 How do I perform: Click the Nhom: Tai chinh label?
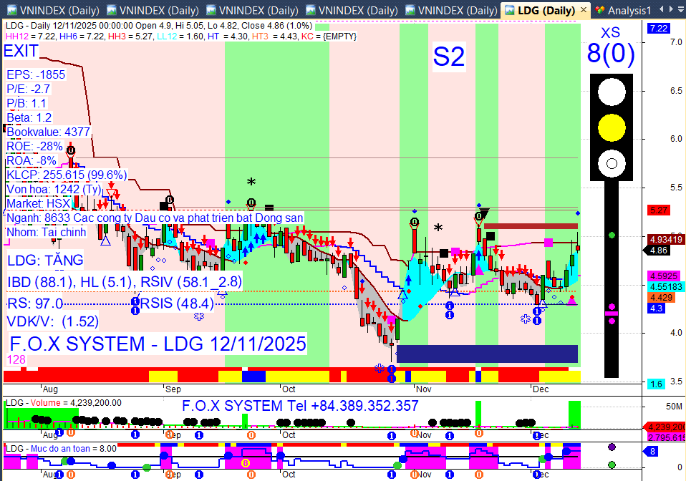(x=47, y=232)
